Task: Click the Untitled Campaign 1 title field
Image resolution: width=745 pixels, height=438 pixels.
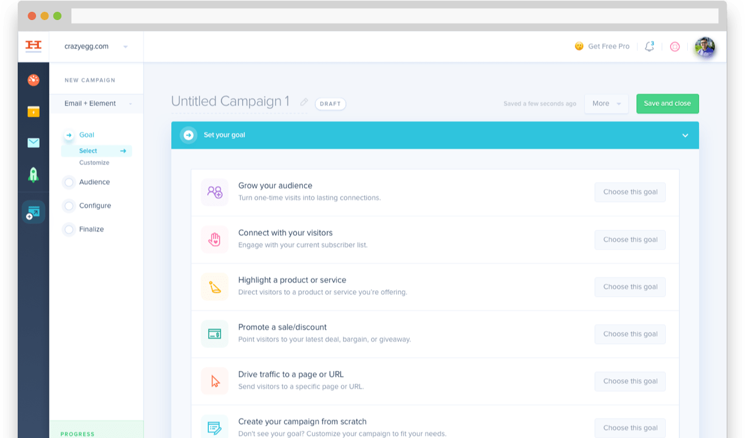Action: click(x=230, y=101)
